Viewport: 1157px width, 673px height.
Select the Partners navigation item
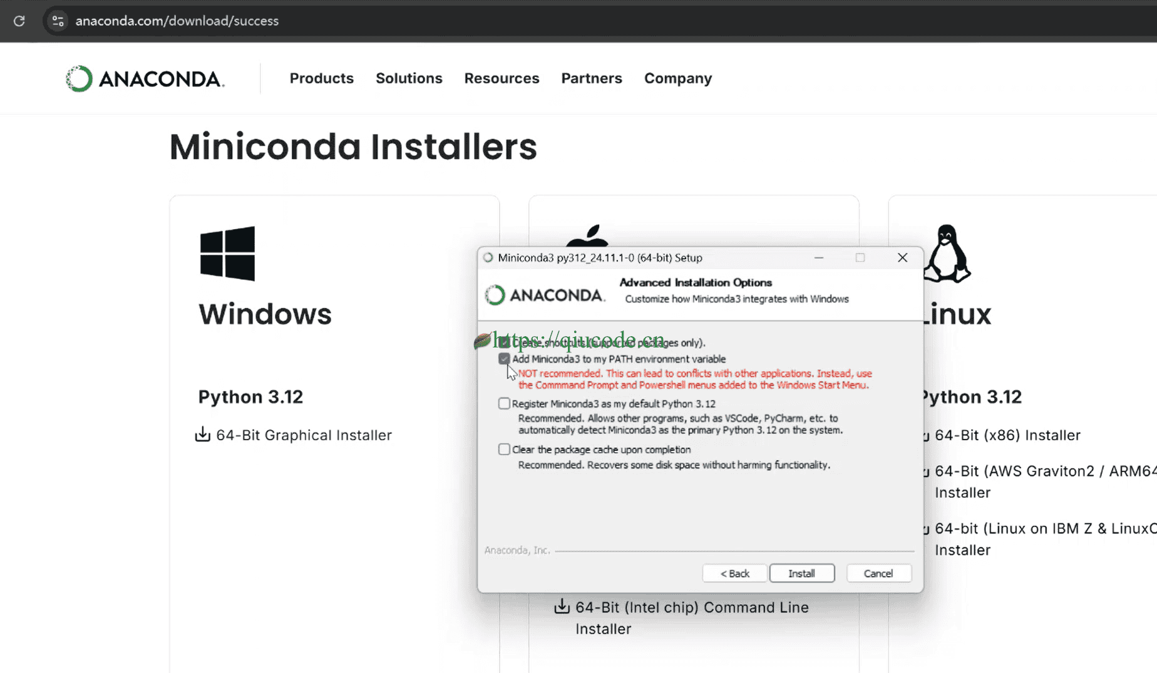(591, 78)
